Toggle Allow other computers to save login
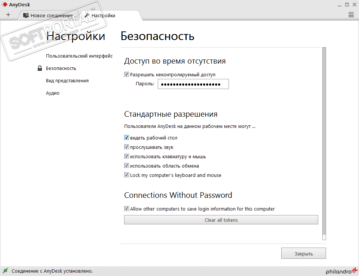Image resolution: width=359 pixels, height=276 pixels. 126,208
